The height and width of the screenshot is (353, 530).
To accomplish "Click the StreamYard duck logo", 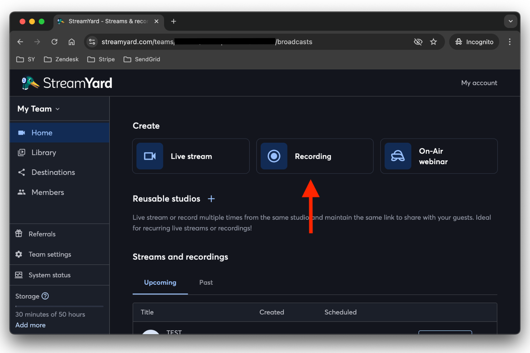I will point(30,83).
